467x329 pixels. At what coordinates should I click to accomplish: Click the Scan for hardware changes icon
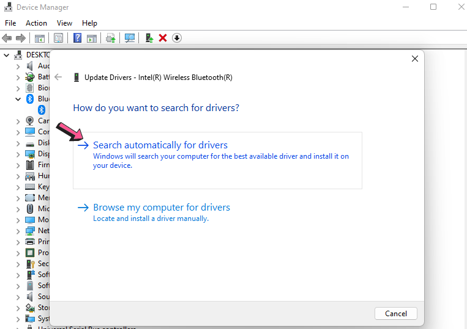tap(130, 38)
